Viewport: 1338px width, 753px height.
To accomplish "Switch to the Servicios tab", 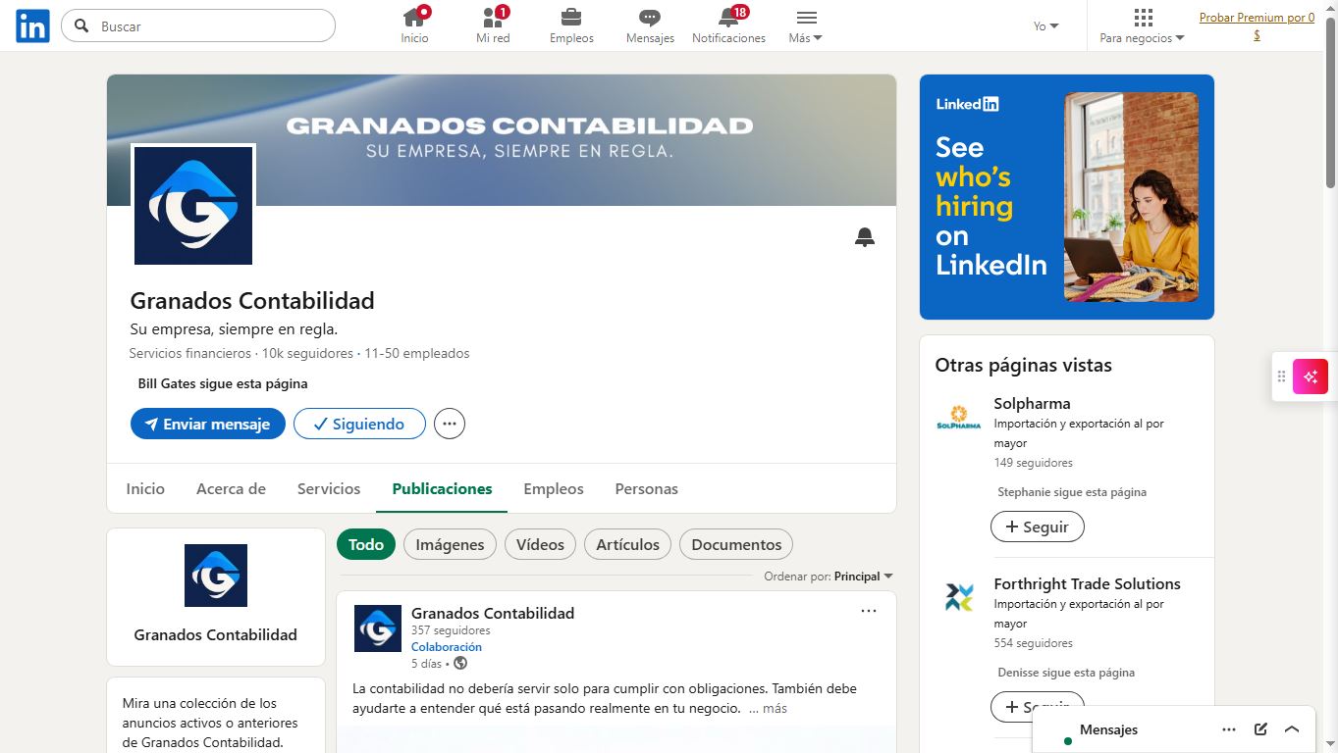I will pyautogui.click(x=329, y=488).
